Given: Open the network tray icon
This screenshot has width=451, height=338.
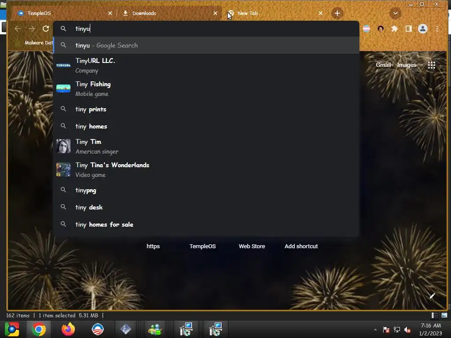Looking at the screenshot, I should [397, 330].
